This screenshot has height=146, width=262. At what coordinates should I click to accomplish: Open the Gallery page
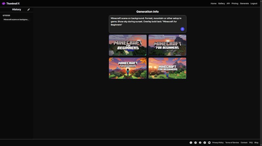pyautogui.click(x=221, y=4)
